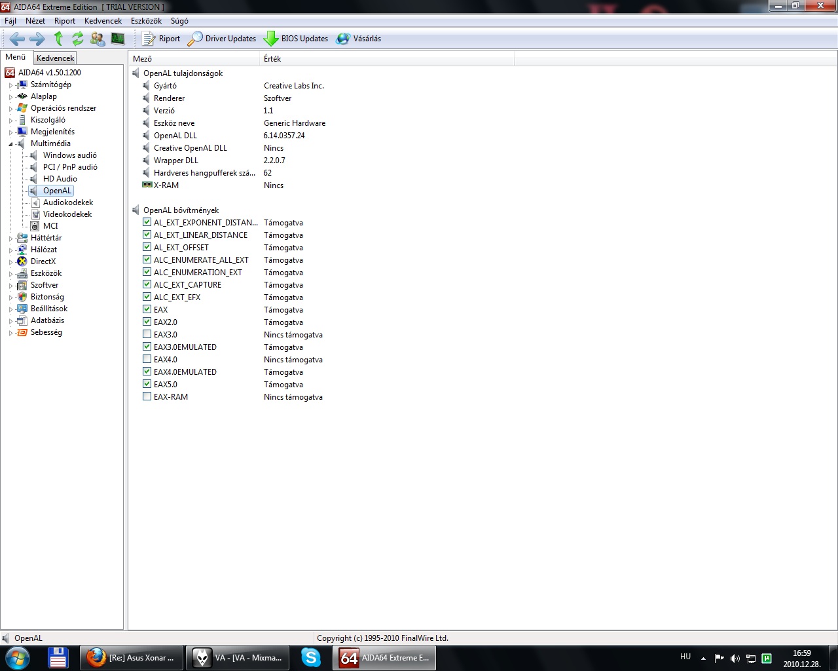The image size is (838, 671).
Task: Select Videokodekek tree item
Action: click(67, 214)
